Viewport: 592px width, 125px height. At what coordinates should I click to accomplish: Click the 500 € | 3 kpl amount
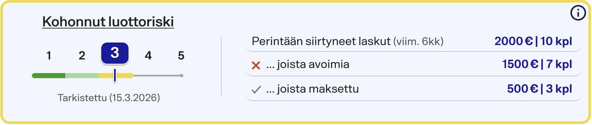[539, 89]
